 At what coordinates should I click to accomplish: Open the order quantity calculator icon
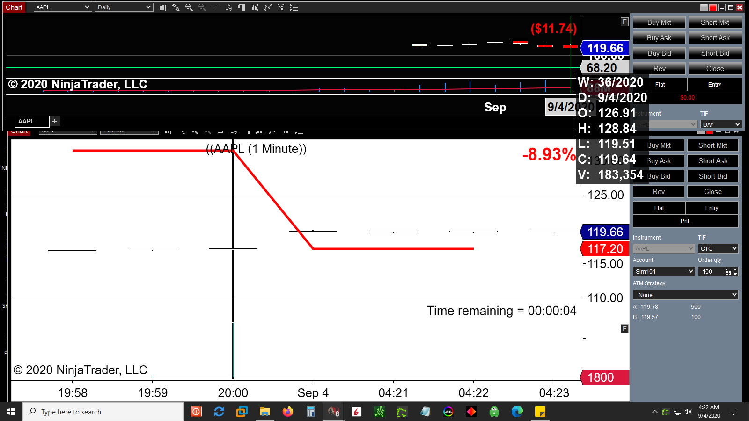tap(728, 272)
